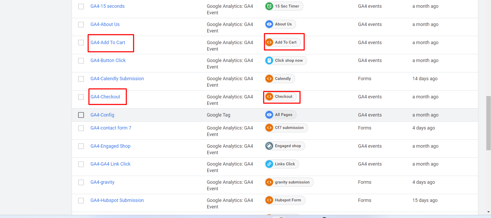Click the Links Click trigger icon
The height and width of the screenshot is (218, 491).
point(269,164)
